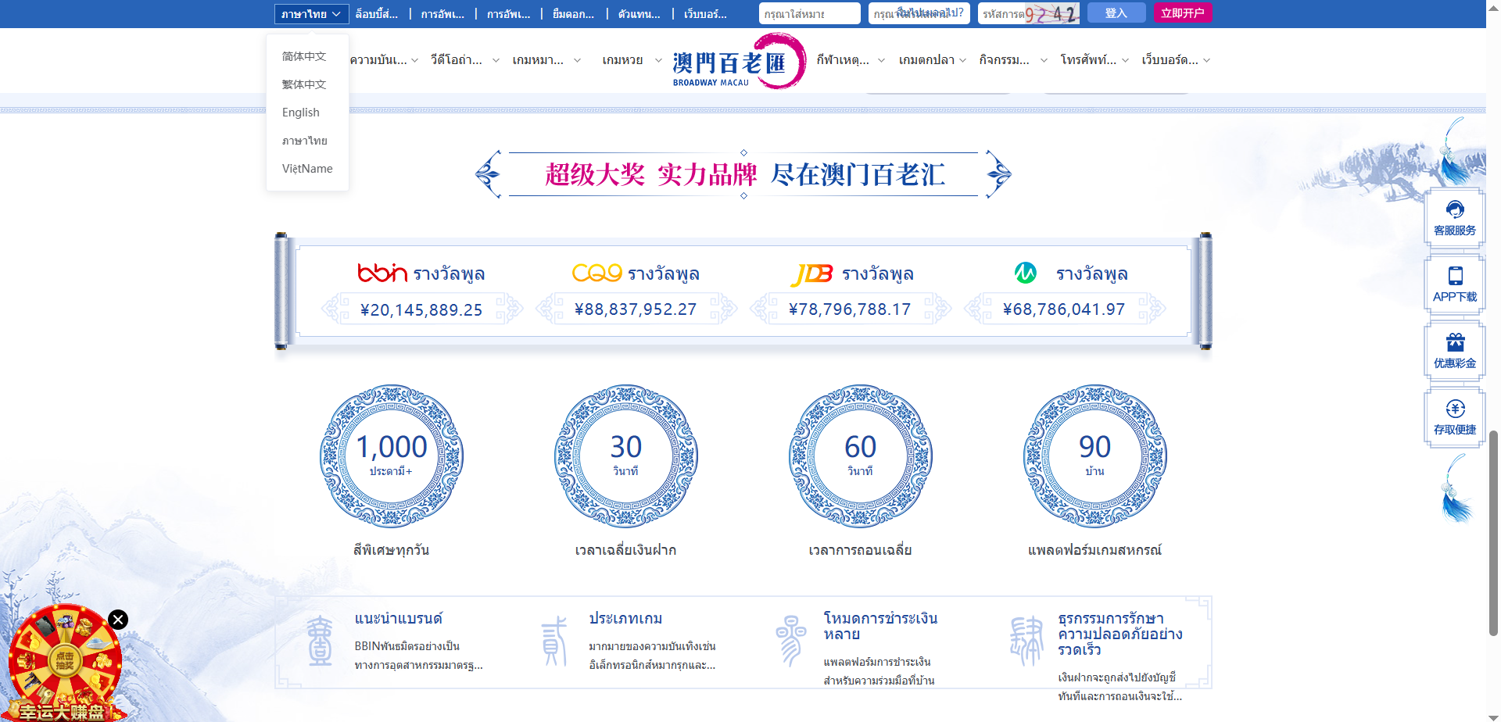Click jackpot amount ¥68,786,041.97
This screenshot has width=1501, height=722.
(x=1064, y=309)
